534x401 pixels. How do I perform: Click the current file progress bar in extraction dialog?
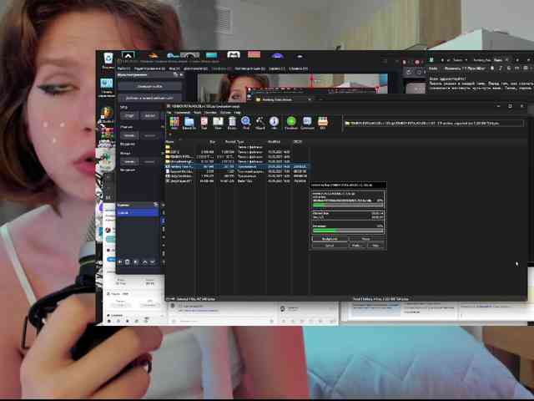point(348,206)
